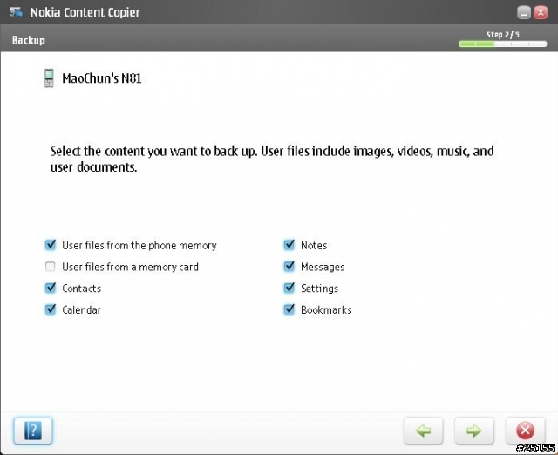This screenshot has width=558, height=455.
Task: Click the Step 2/5 progress bar
Action: (x=502, y=44)
